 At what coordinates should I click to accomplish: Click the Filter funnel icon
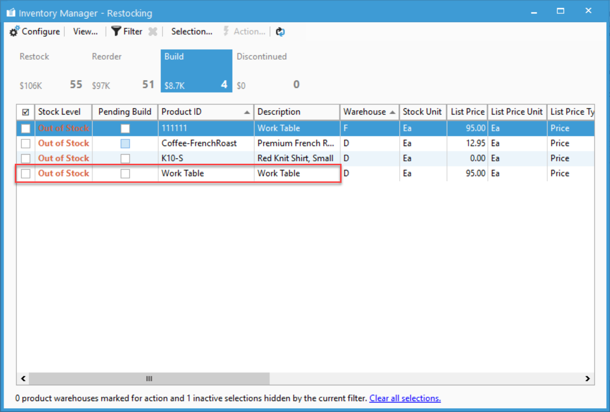click(116, 32)
